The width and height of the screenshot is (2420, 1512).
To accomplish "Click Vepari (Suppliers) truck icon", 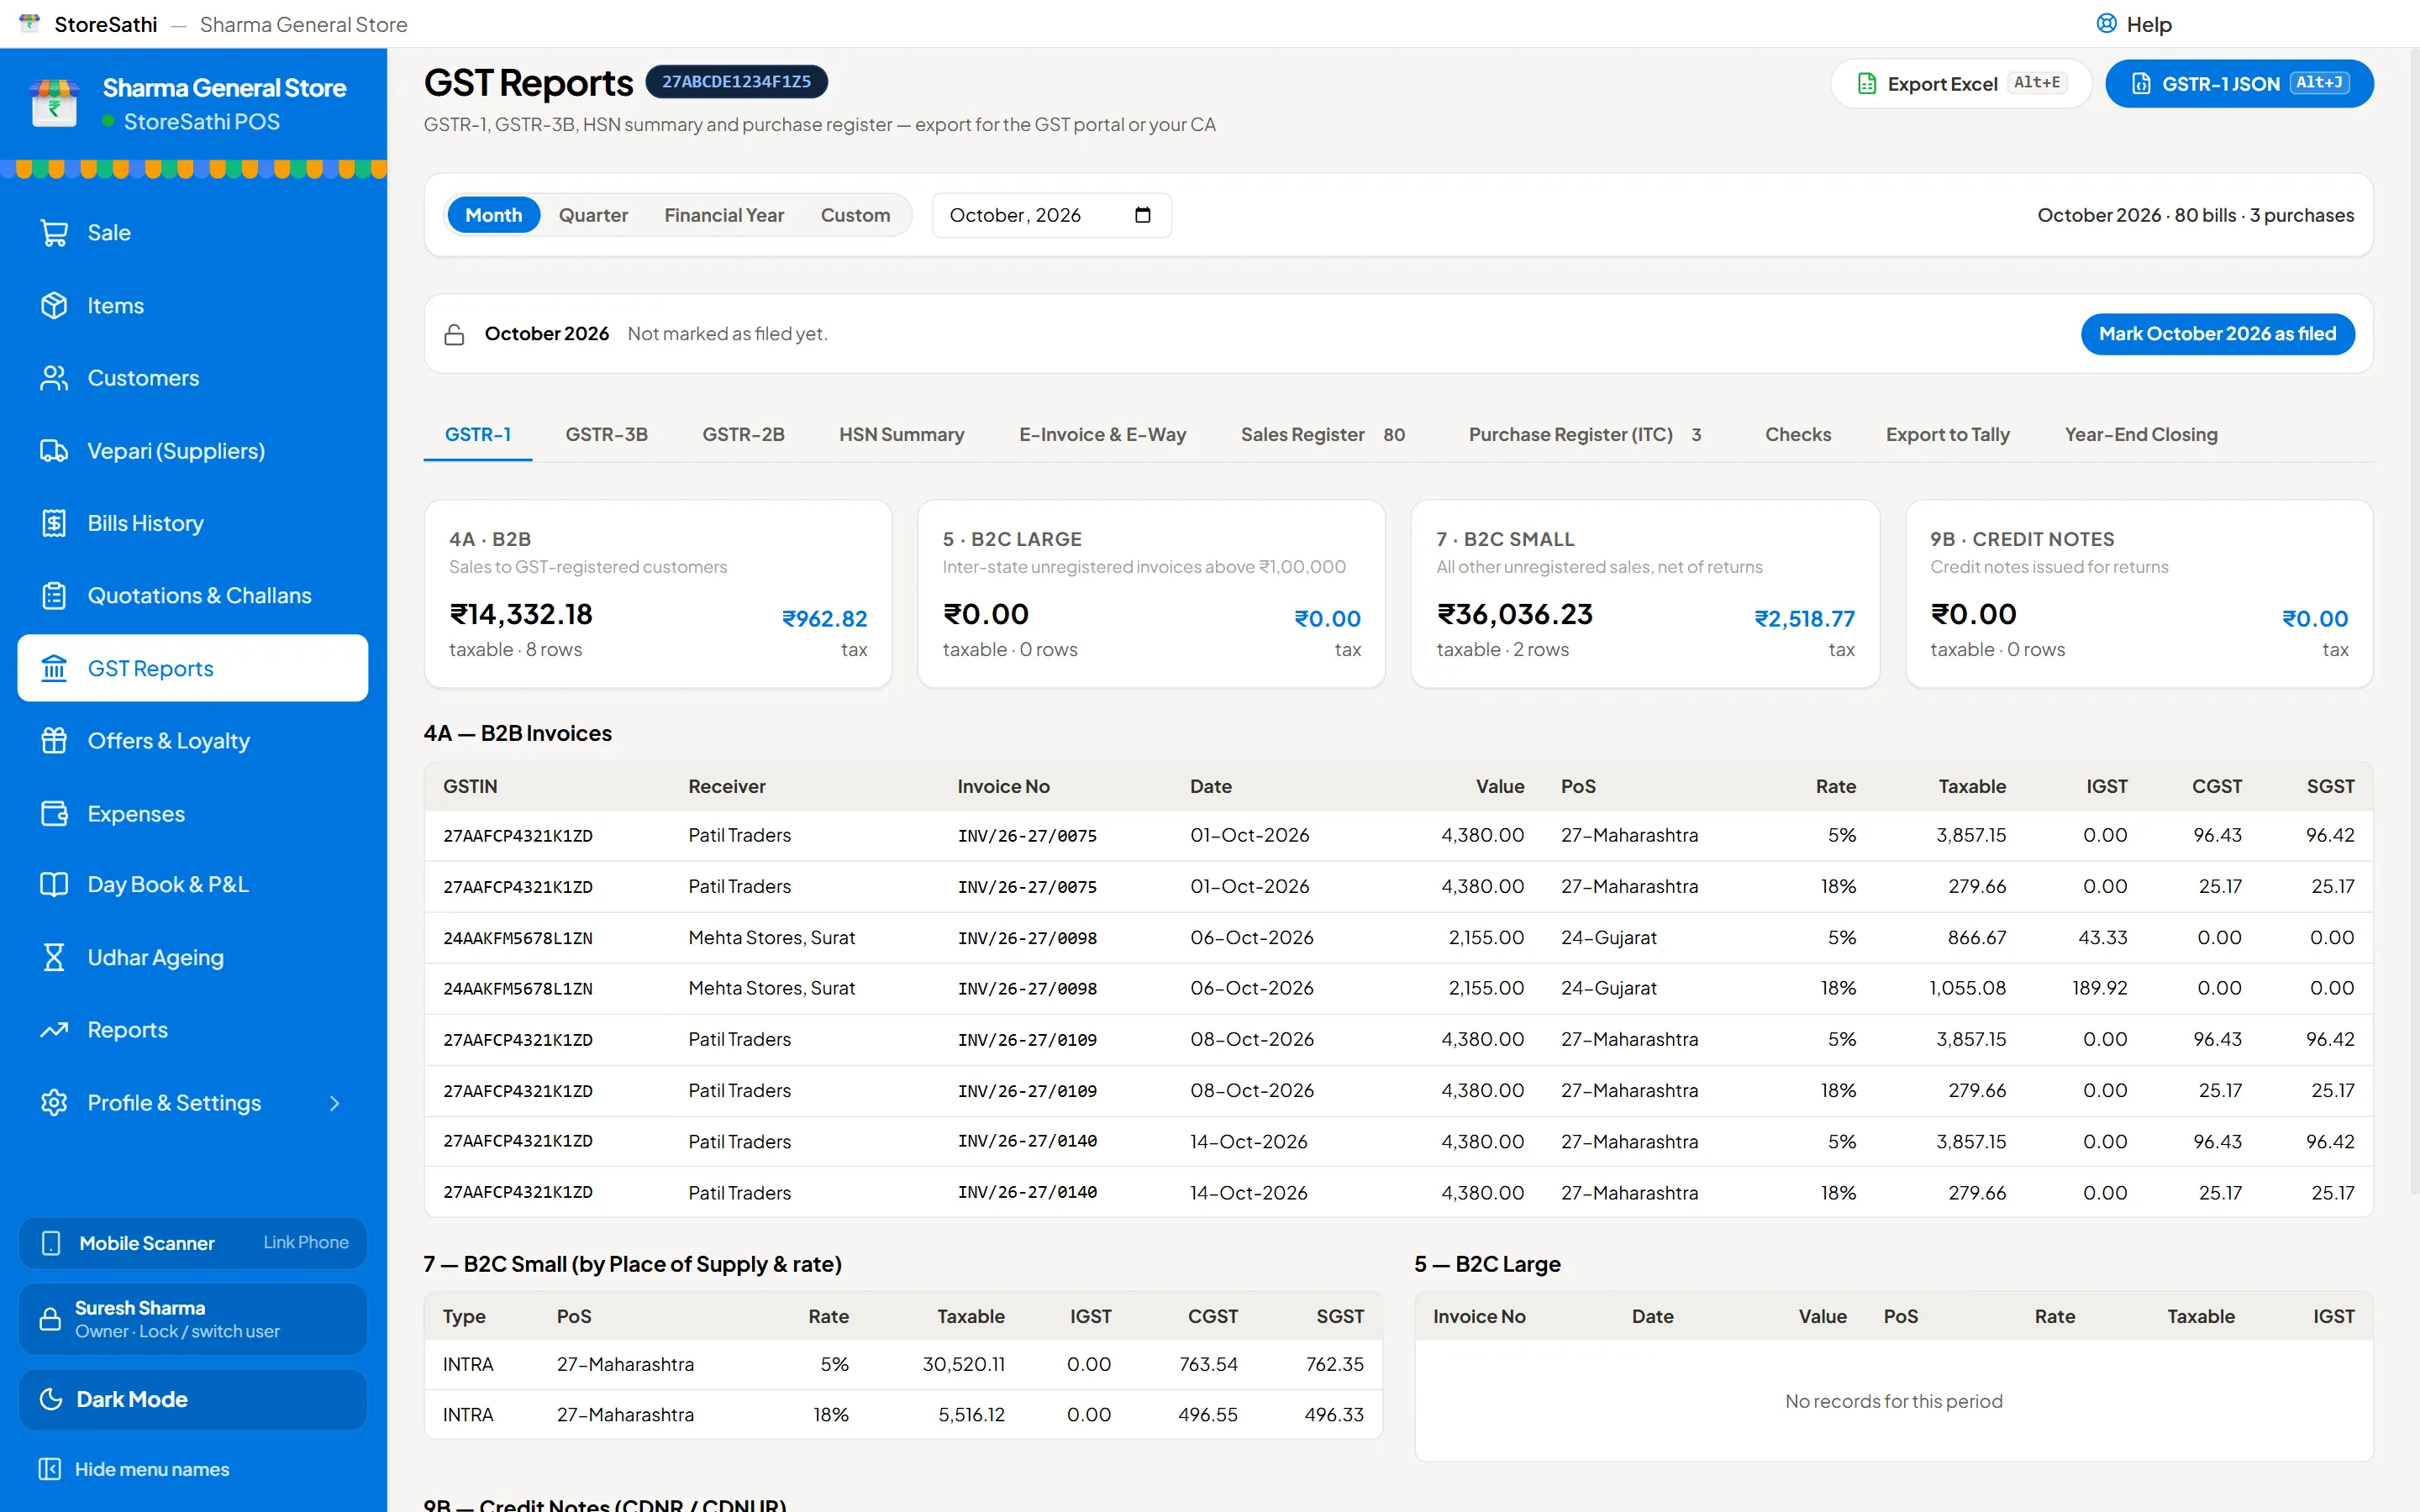I will (54, 451).
